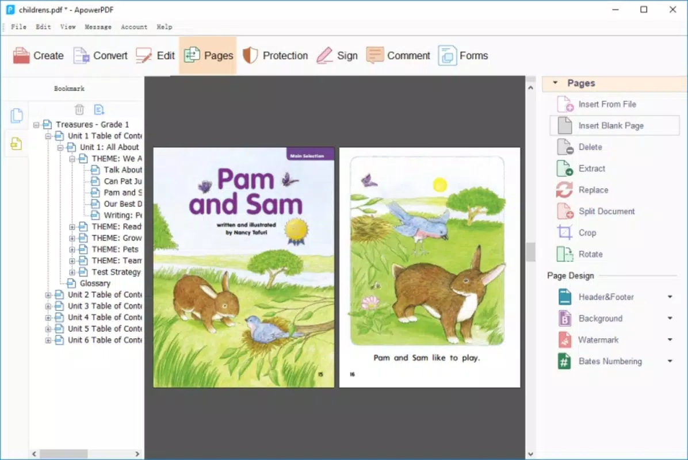Click the bookmark panel horizontal scrollbar thumb
Image resolution: width=688 pixels, height=460 pixels.
coord(63,454)
